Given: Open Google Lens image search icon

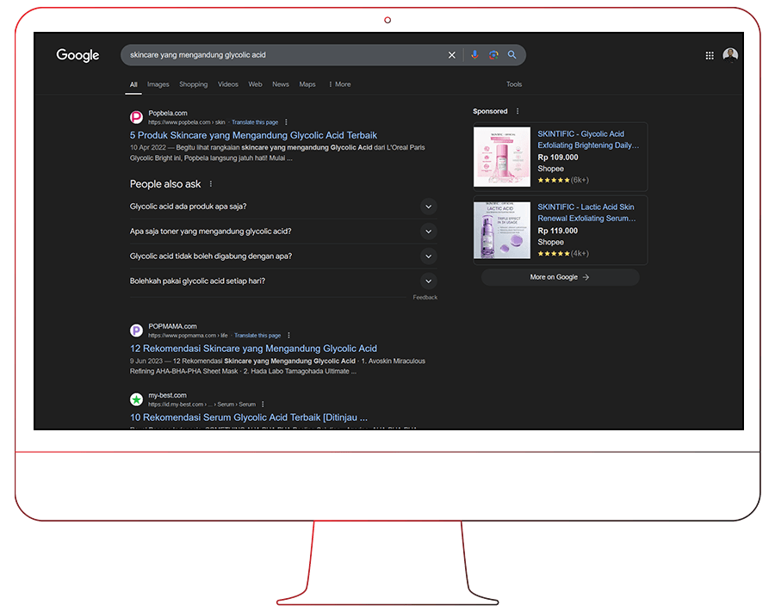Looking at the screenshot, I should click(493, 55).
